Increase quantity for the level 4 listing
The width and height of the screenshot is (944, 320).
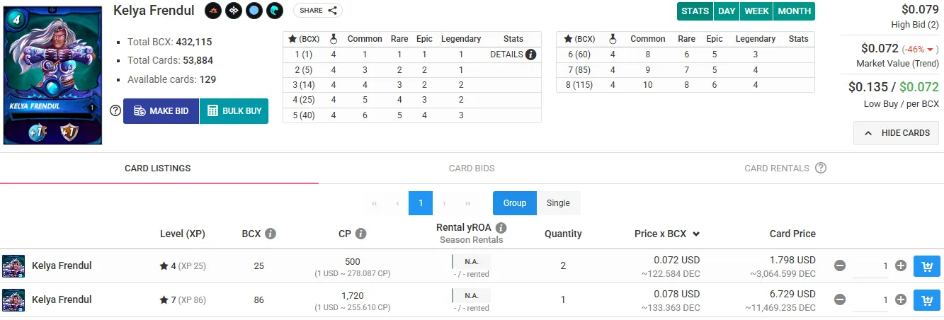901,265
